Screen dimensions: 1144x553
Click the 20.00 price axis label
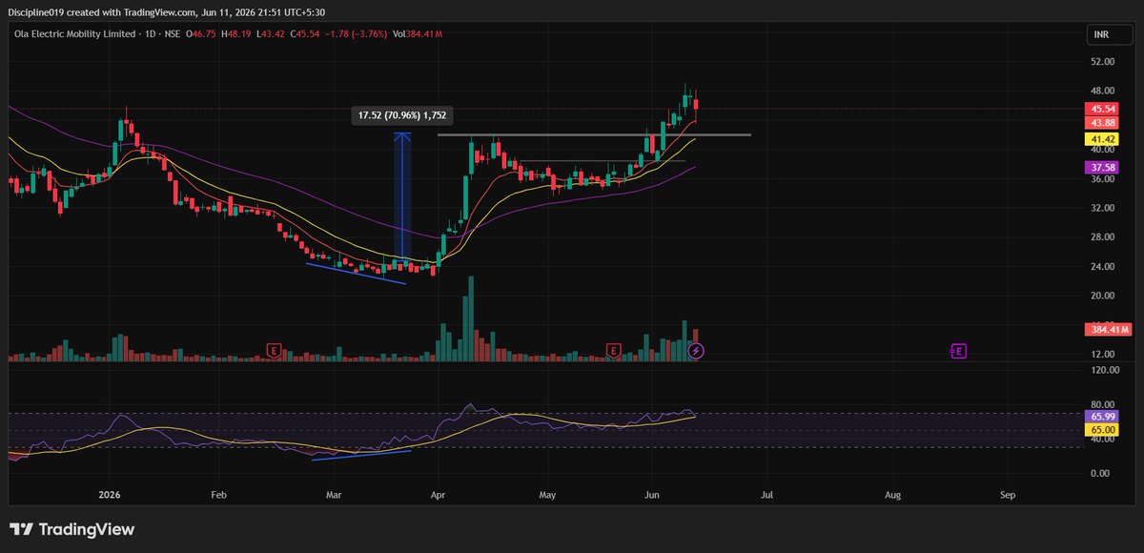click(1103, 296)
